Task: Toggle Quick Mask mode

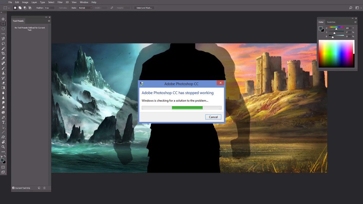Action: point(3,167)
